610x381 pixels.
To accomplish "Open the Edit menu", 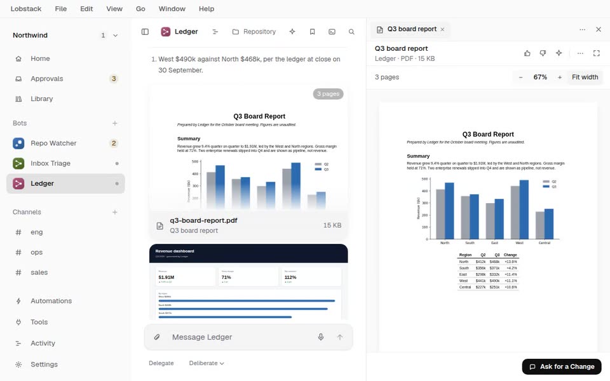I will [x=86, y=8].
